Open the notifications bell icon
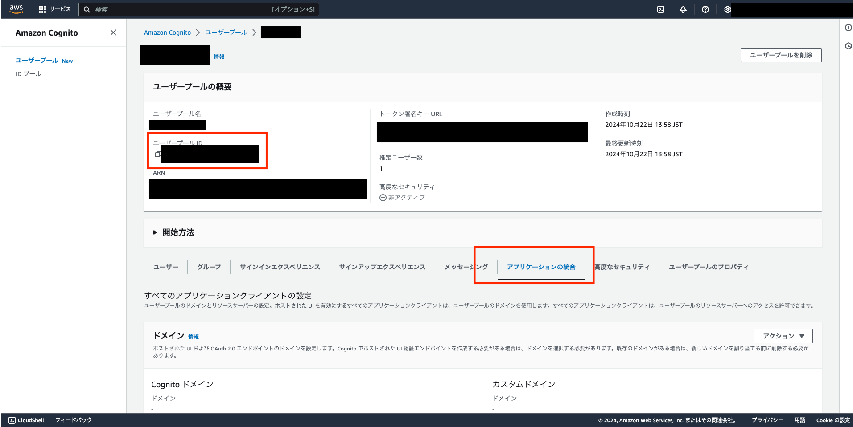Image resolution: width=853 pixels, height=427 pixels. pyautogui.click(x=683, y=9)
